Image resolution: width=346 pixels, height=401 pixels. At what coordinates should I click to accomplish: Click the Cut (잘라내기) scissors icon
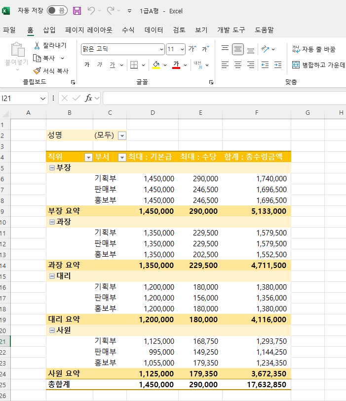[37, 45]
